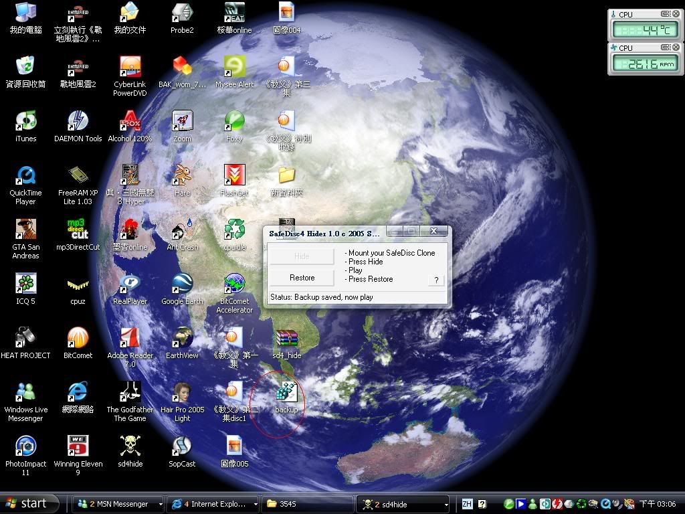Select the Alcohol 120% desktop icon

(130, 121)
